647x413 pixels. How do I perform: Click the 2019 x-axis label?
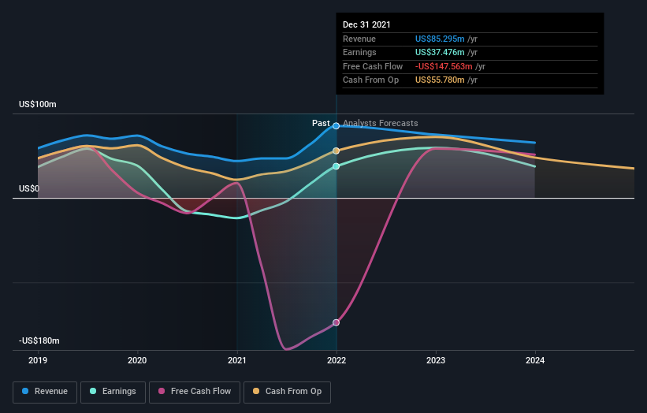point(38,361)
